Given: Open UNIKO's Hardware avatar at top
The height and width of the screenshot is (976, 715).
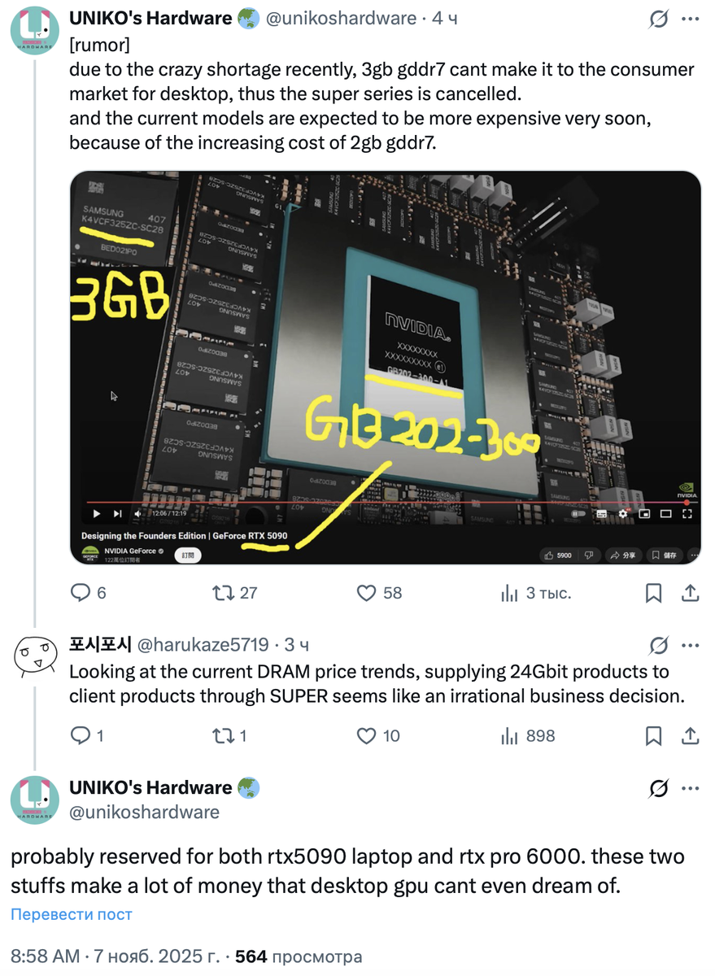Looking at the screenshot, I should [x=34, y=30].
